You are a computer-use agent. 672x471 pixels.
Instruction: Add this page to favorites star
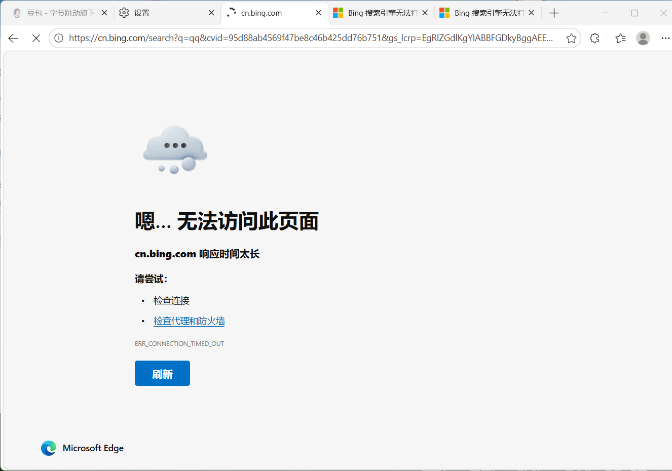[571, 38]
